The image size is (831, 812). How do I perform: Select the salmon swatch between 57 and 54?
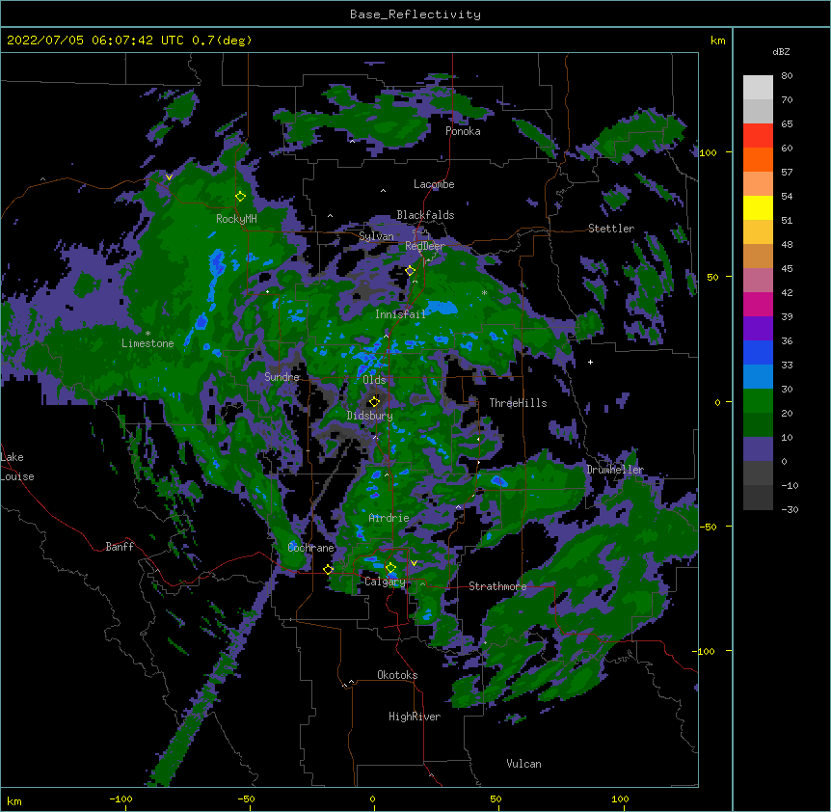coord(758,184)
